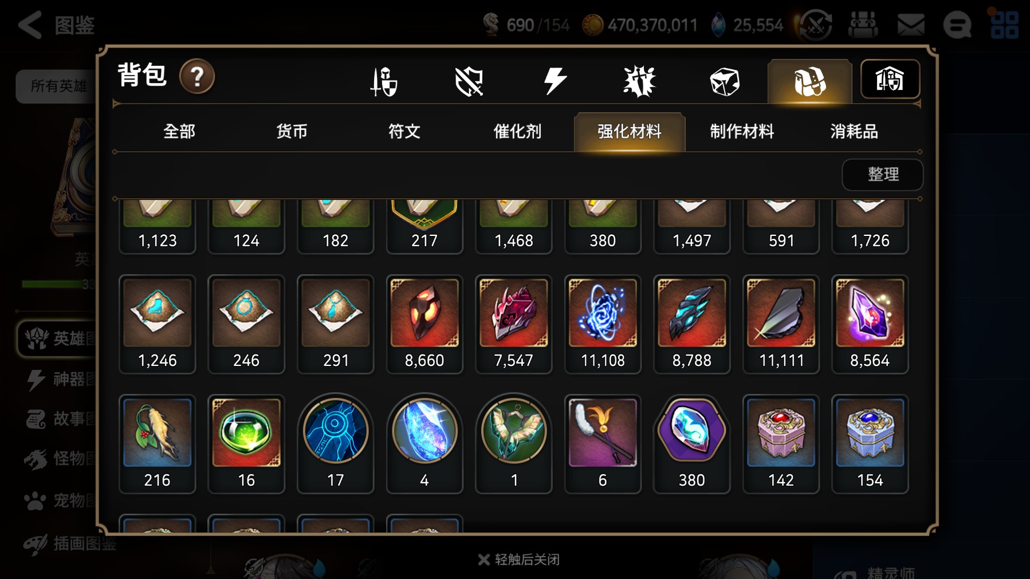
Task: Select the blue swirl orb item 11,108
Action: click(603, 324)
